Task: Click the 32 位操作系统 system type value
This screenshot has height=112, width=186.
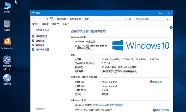Action: tap(119, 67)
